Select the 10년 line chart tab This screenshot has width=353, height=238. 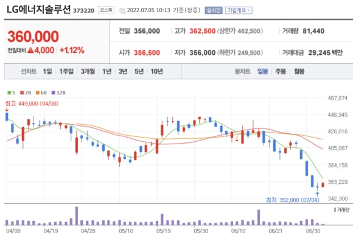click(x=156, y=72)
